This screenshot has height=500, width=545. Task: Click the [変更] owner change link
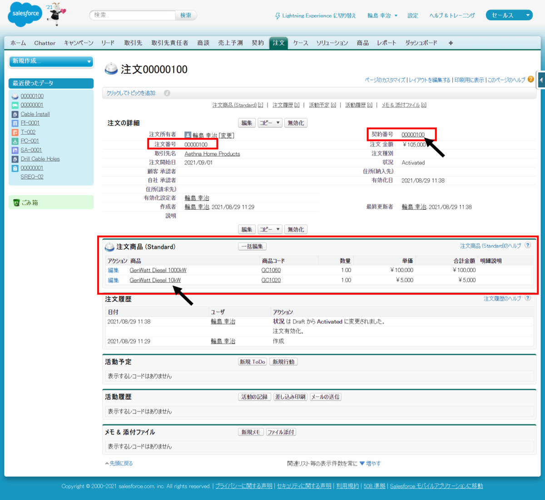tap(227, 136)
